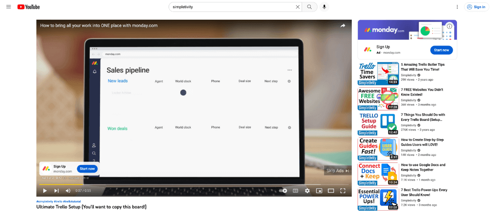
Task: Click 'Sign Up' text in sidebar ad
Action: pyautogui.click(x=383, y=47)
